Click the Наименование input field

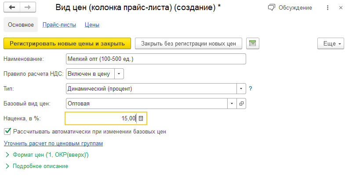pyautogui.click(x=155, y=59)
